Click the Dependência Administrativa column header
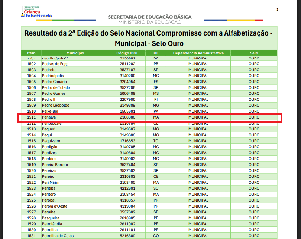Viewport: 301px width, 239px height. (x=198, y=53)
